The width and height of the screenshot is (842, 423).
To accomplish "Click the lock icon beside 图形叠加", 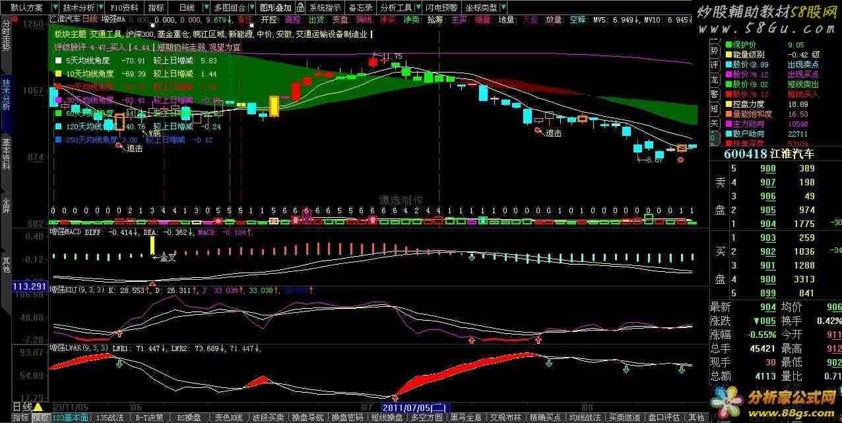I will tap(301, 8).
